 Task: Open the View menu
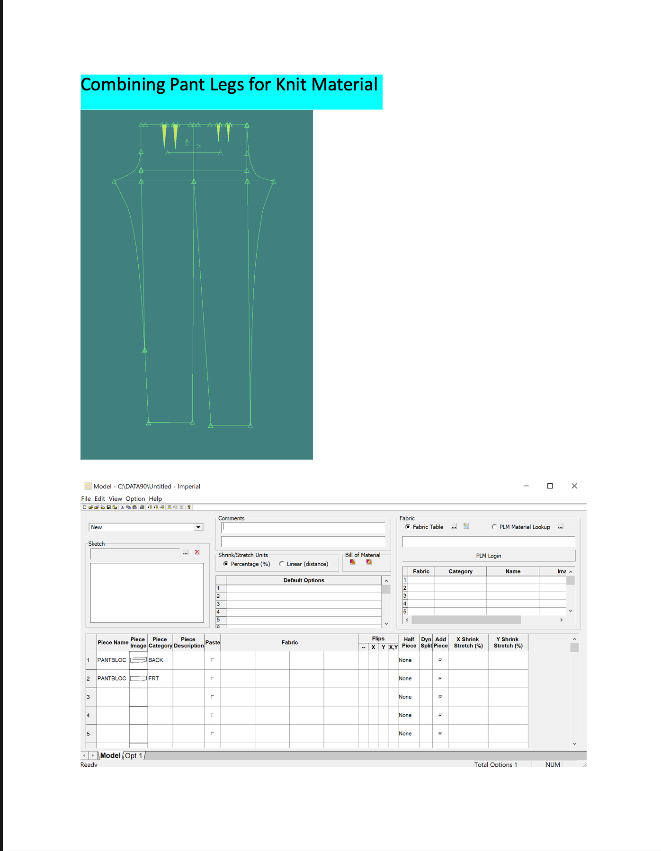115,499
